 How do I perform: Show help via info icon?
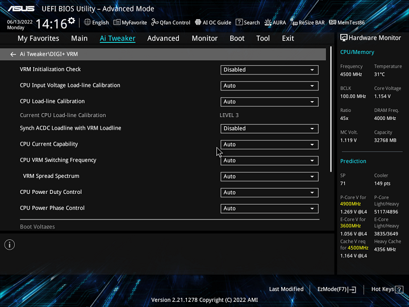(x=10, y=244)
